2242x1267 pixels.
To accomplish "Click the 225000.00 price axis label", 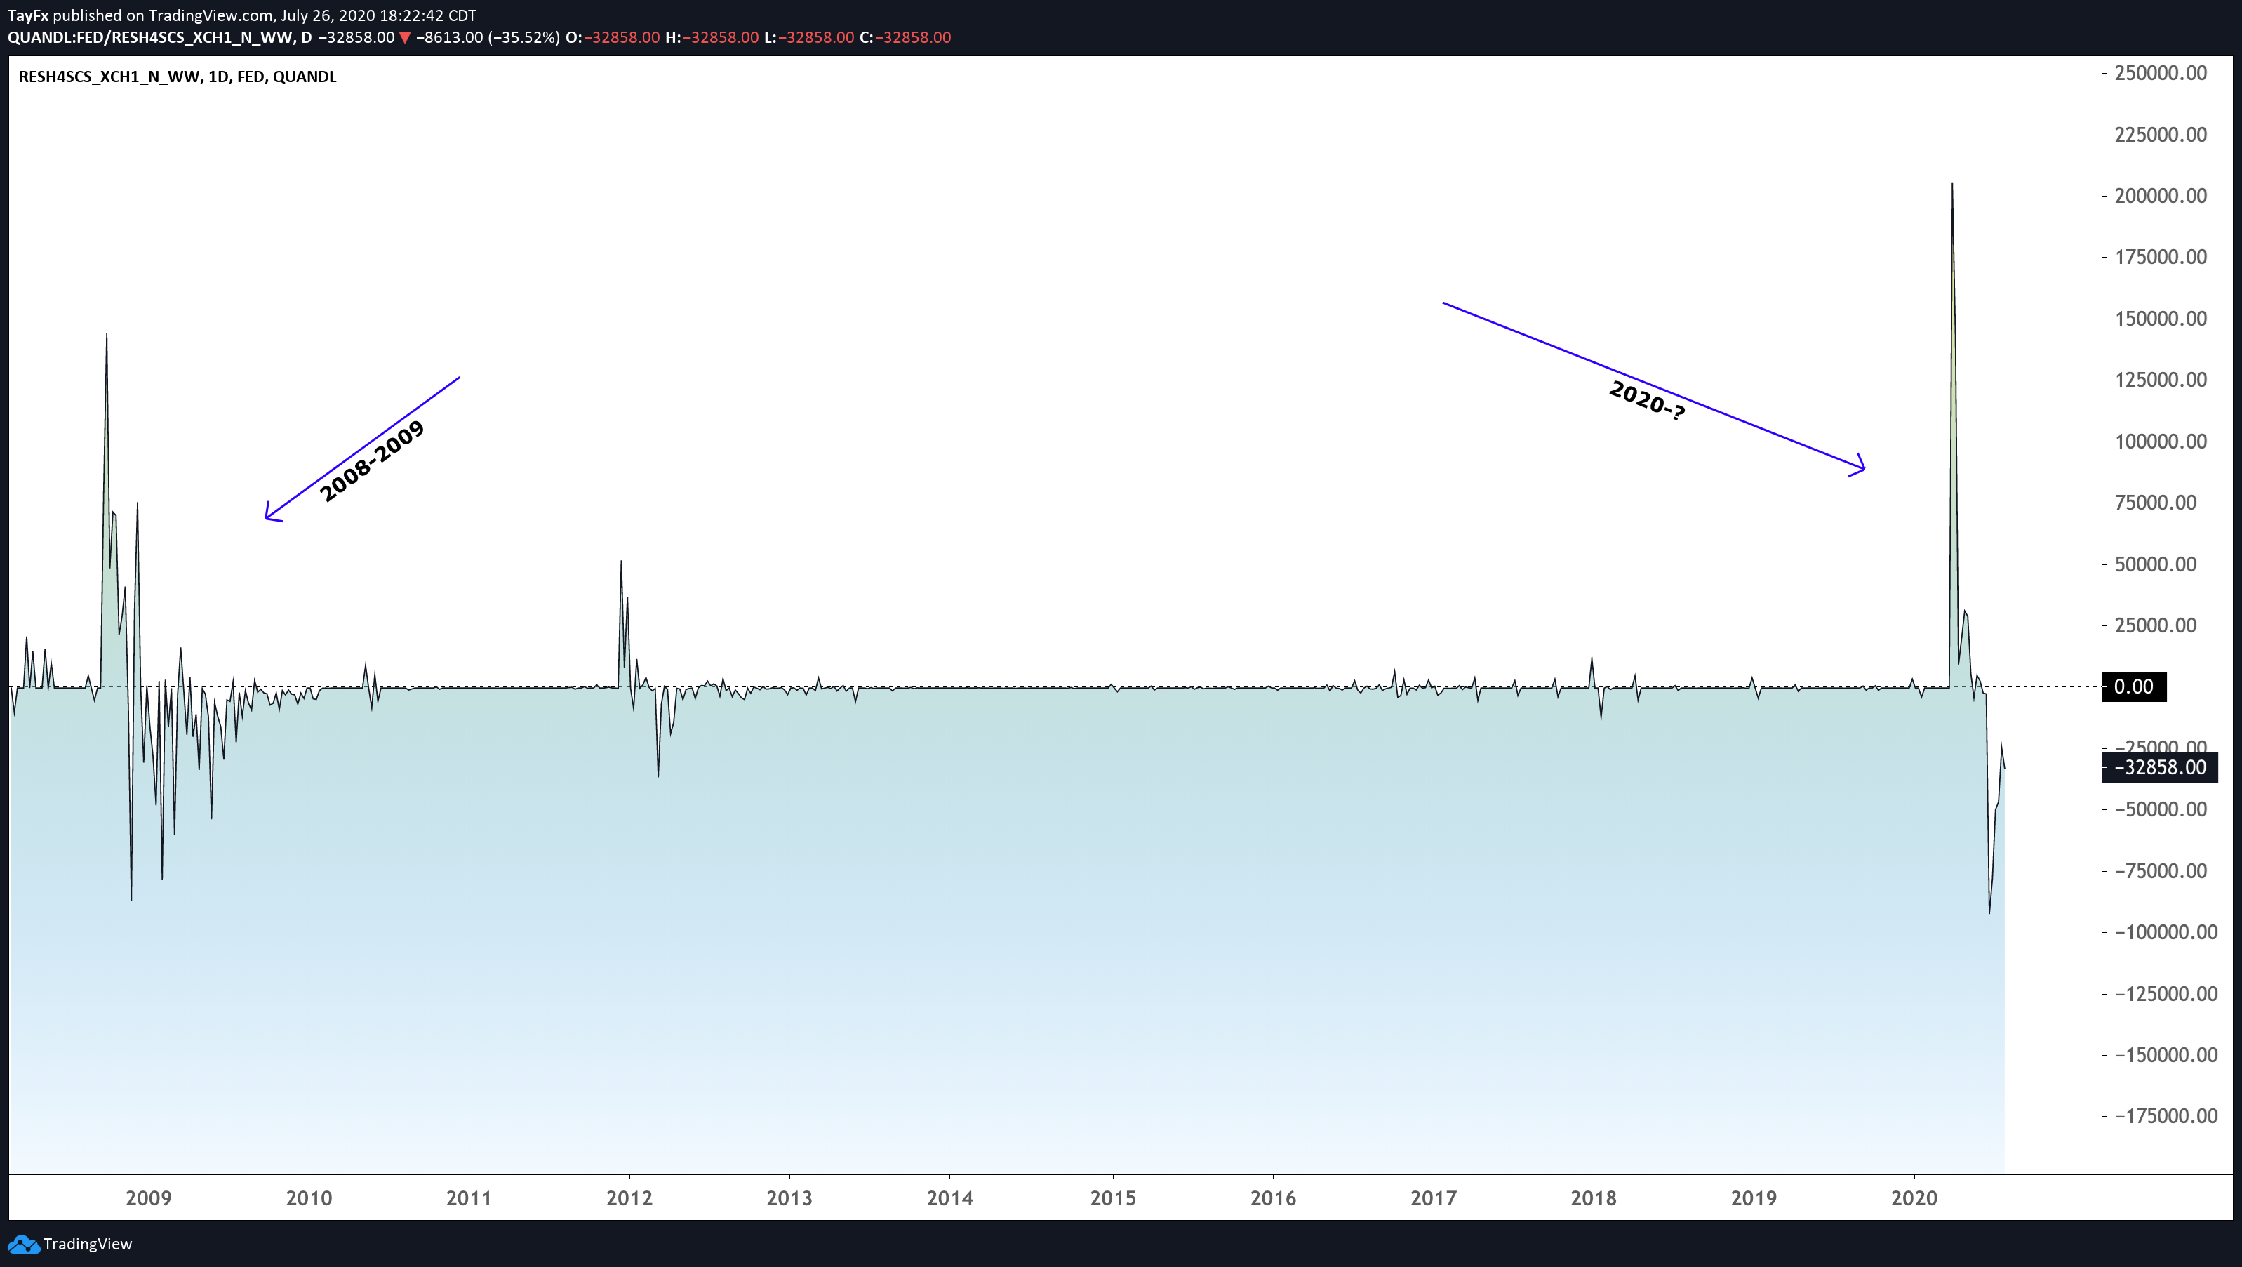I will tap(2161, 134).
